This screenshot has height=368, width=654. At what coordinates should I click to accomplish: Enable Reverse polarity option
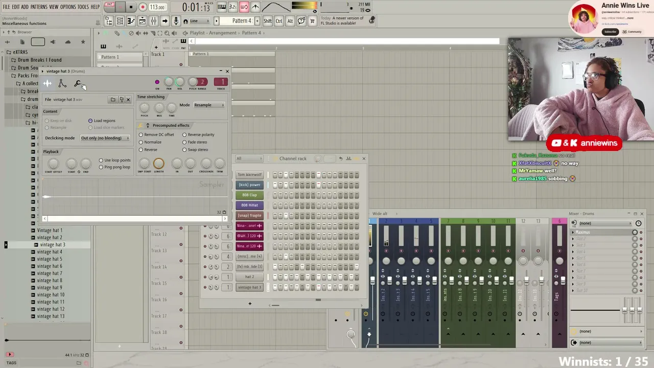point(198,135)
